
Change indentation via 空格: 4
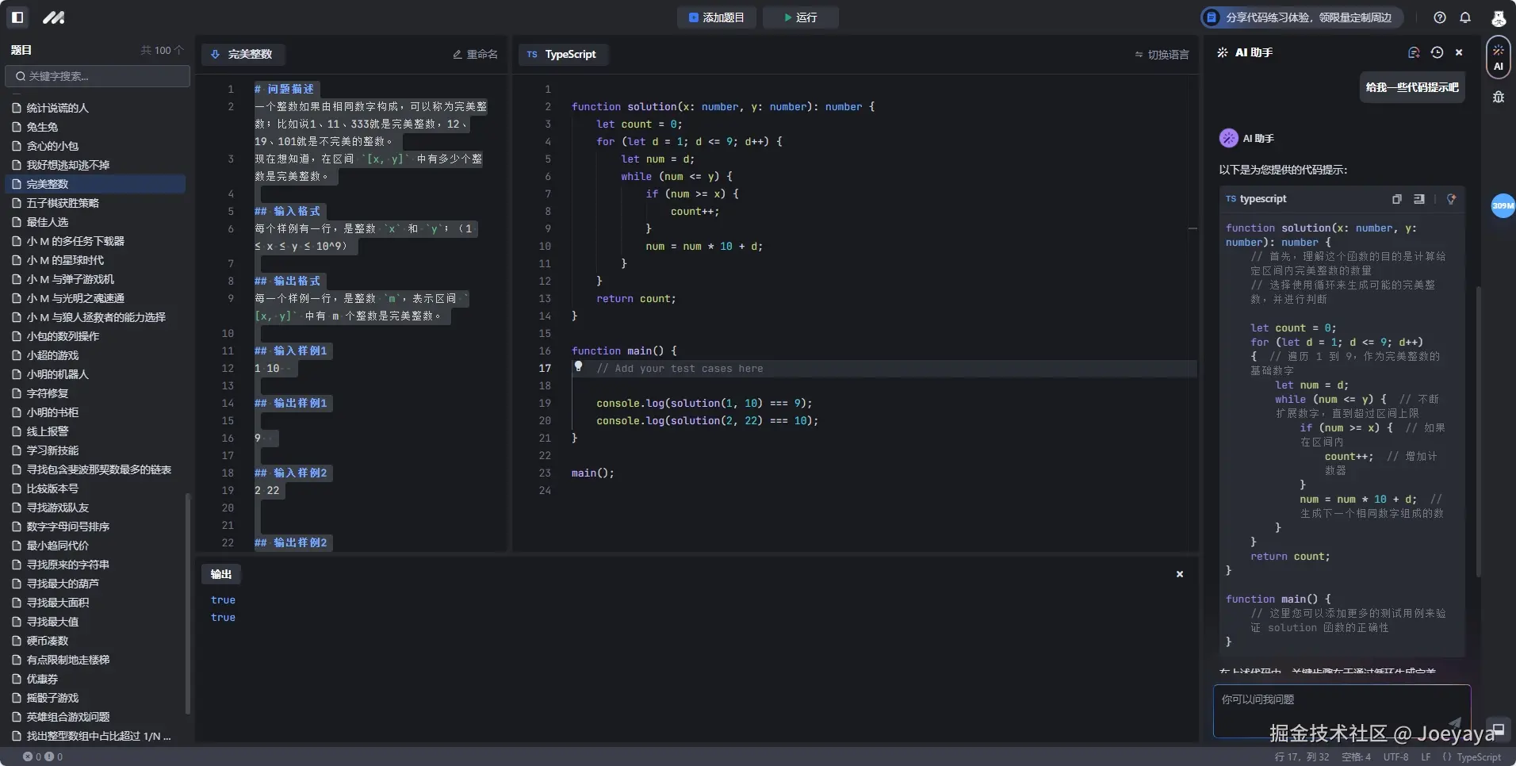[x=1356, y=757]
